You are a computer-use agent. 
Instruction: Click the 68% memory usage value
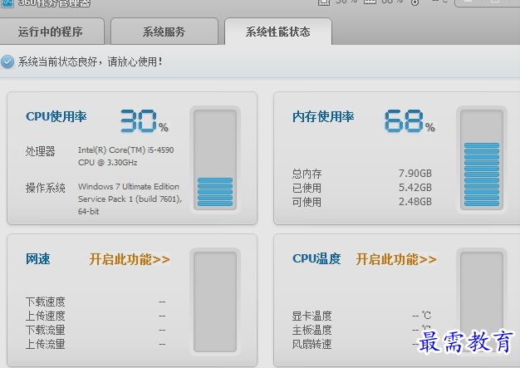pos(410,121)
